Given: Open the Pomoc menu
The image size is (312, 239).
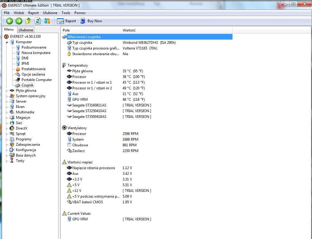Looking at the screenshot, I should click(80, 13).
